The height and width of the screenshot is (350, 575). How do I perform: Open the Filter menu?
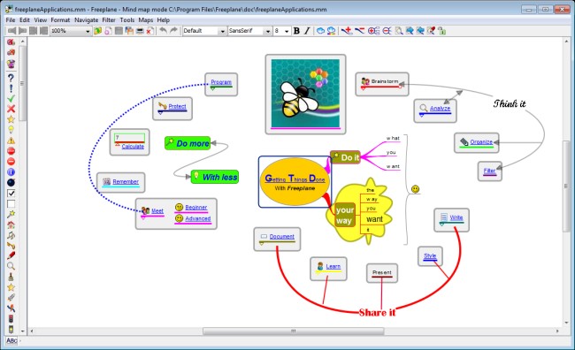click(109, 20)
